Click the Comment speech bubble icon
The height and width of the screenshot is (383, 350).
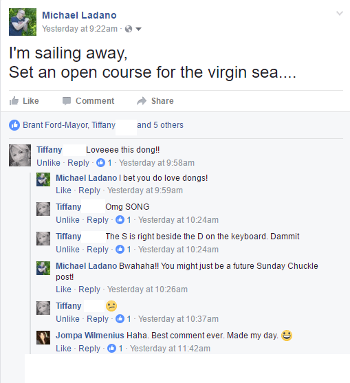tap(67, 101)
